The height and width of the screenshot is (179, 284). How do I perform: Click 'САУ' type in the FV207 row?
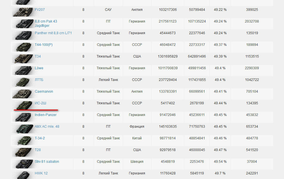pyautogui.click(x=108, y=10)
